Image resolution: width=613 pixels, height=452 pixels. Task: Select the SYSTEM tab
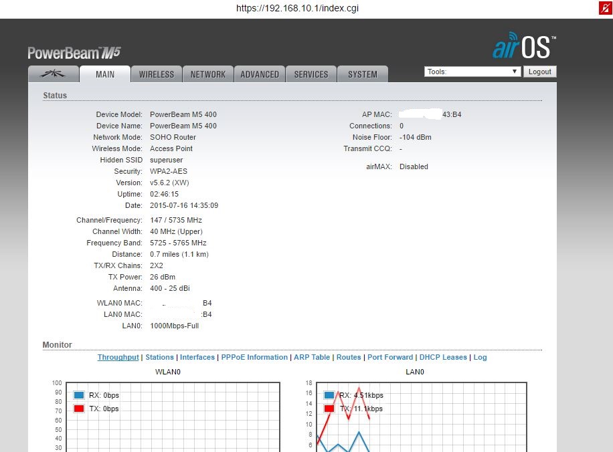click(363, 74)
